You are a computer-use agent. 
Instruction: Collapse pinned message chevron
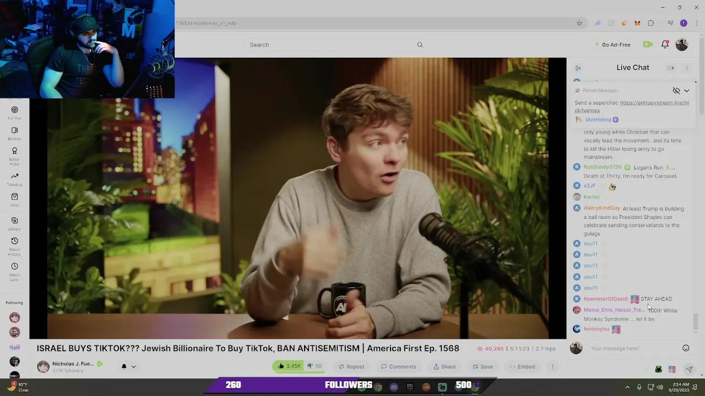(686, 91)
